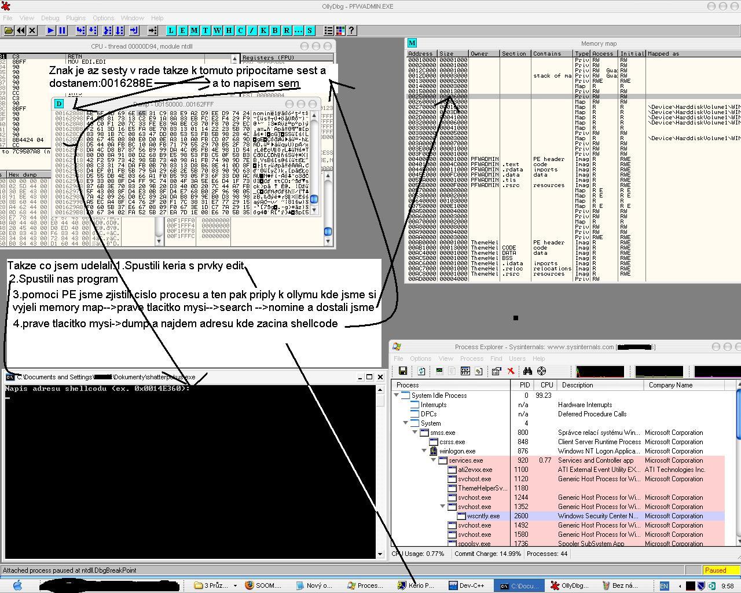Show References via R button
This screenshot has height=593, width=741.
(287, 30)
